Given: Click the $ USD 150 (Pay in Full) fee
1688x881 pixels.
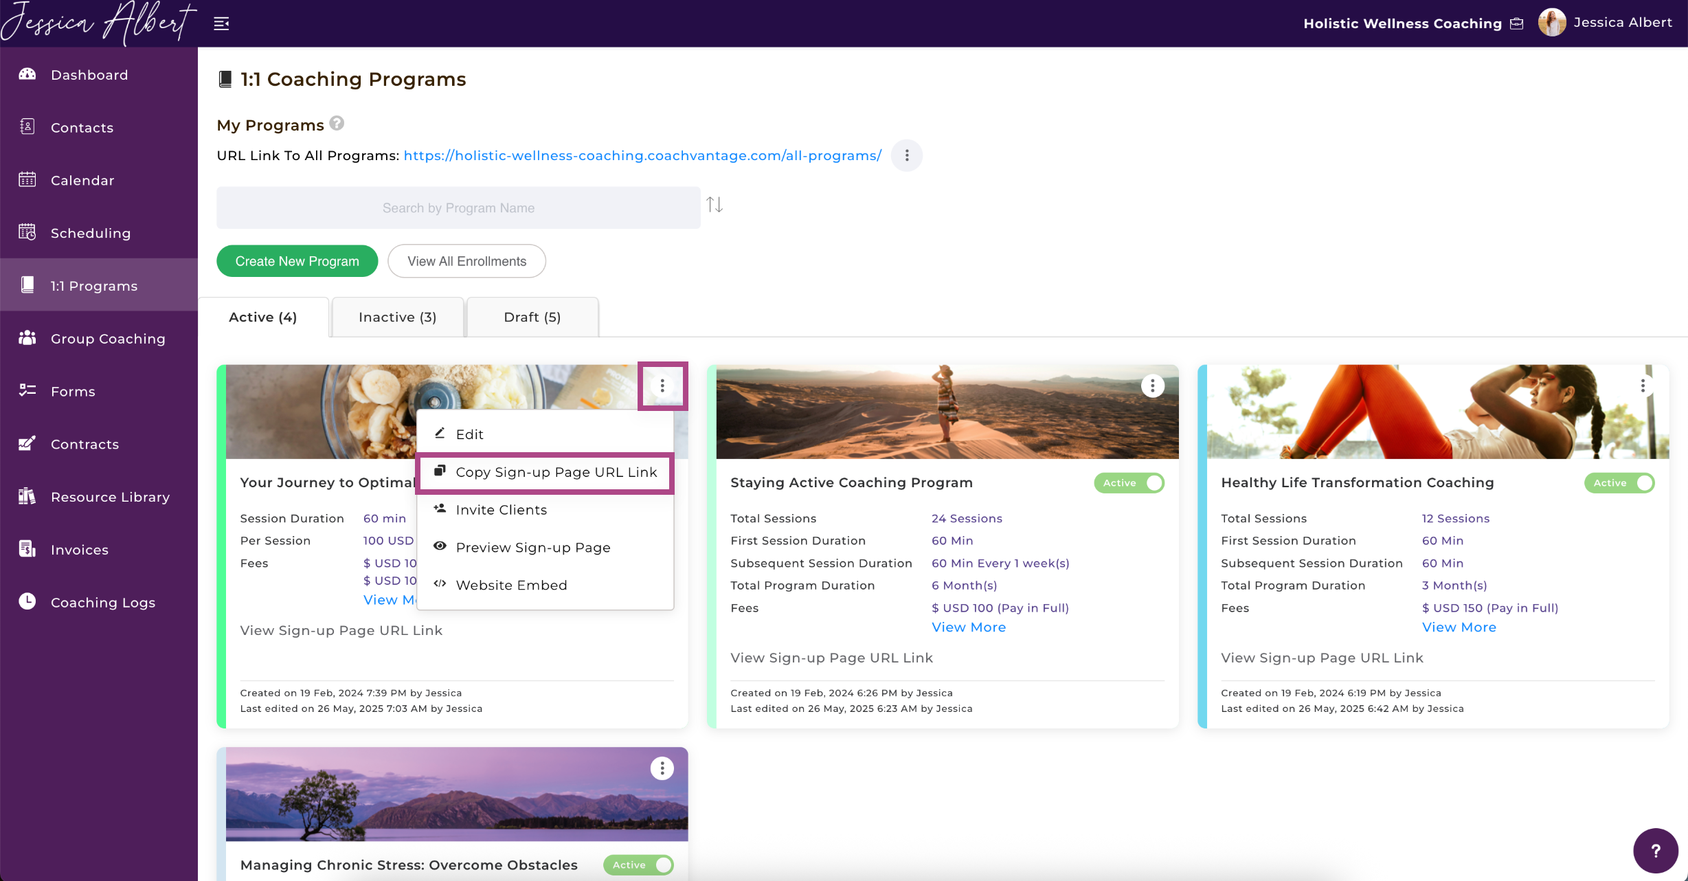Looking at the screenshot, I should tap(1490, 607).
